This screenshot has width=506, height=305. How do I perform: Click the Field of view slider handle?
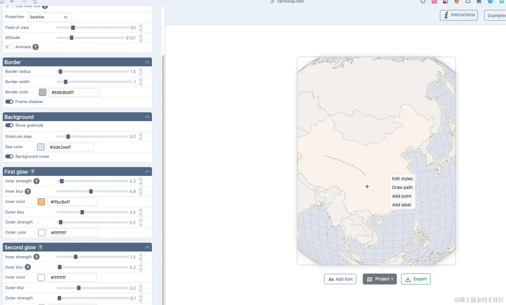click(x=73, y=28)
